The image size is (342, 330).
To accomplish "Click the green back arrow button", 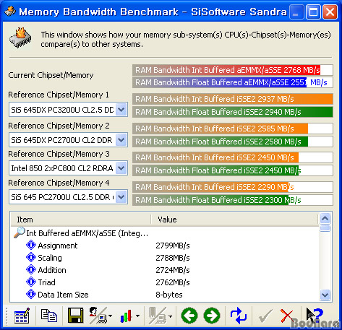I will [x=189, y=316].
